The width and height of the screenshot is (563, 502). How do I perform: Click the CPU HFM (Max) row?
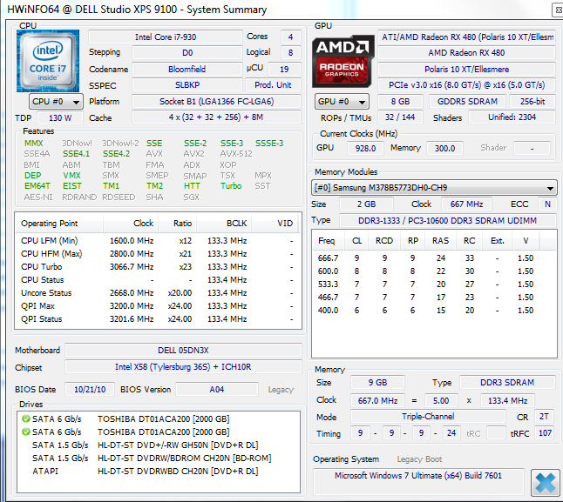[158, 254]
